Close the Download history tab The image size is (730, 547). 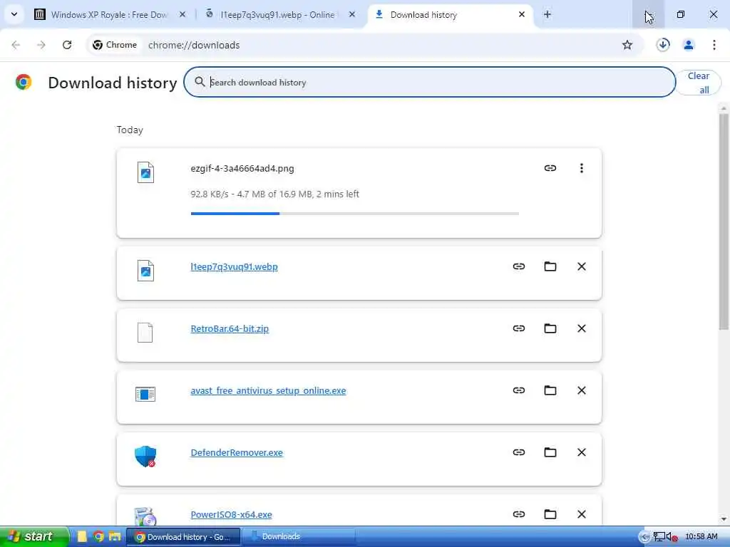tap(521, 14)
